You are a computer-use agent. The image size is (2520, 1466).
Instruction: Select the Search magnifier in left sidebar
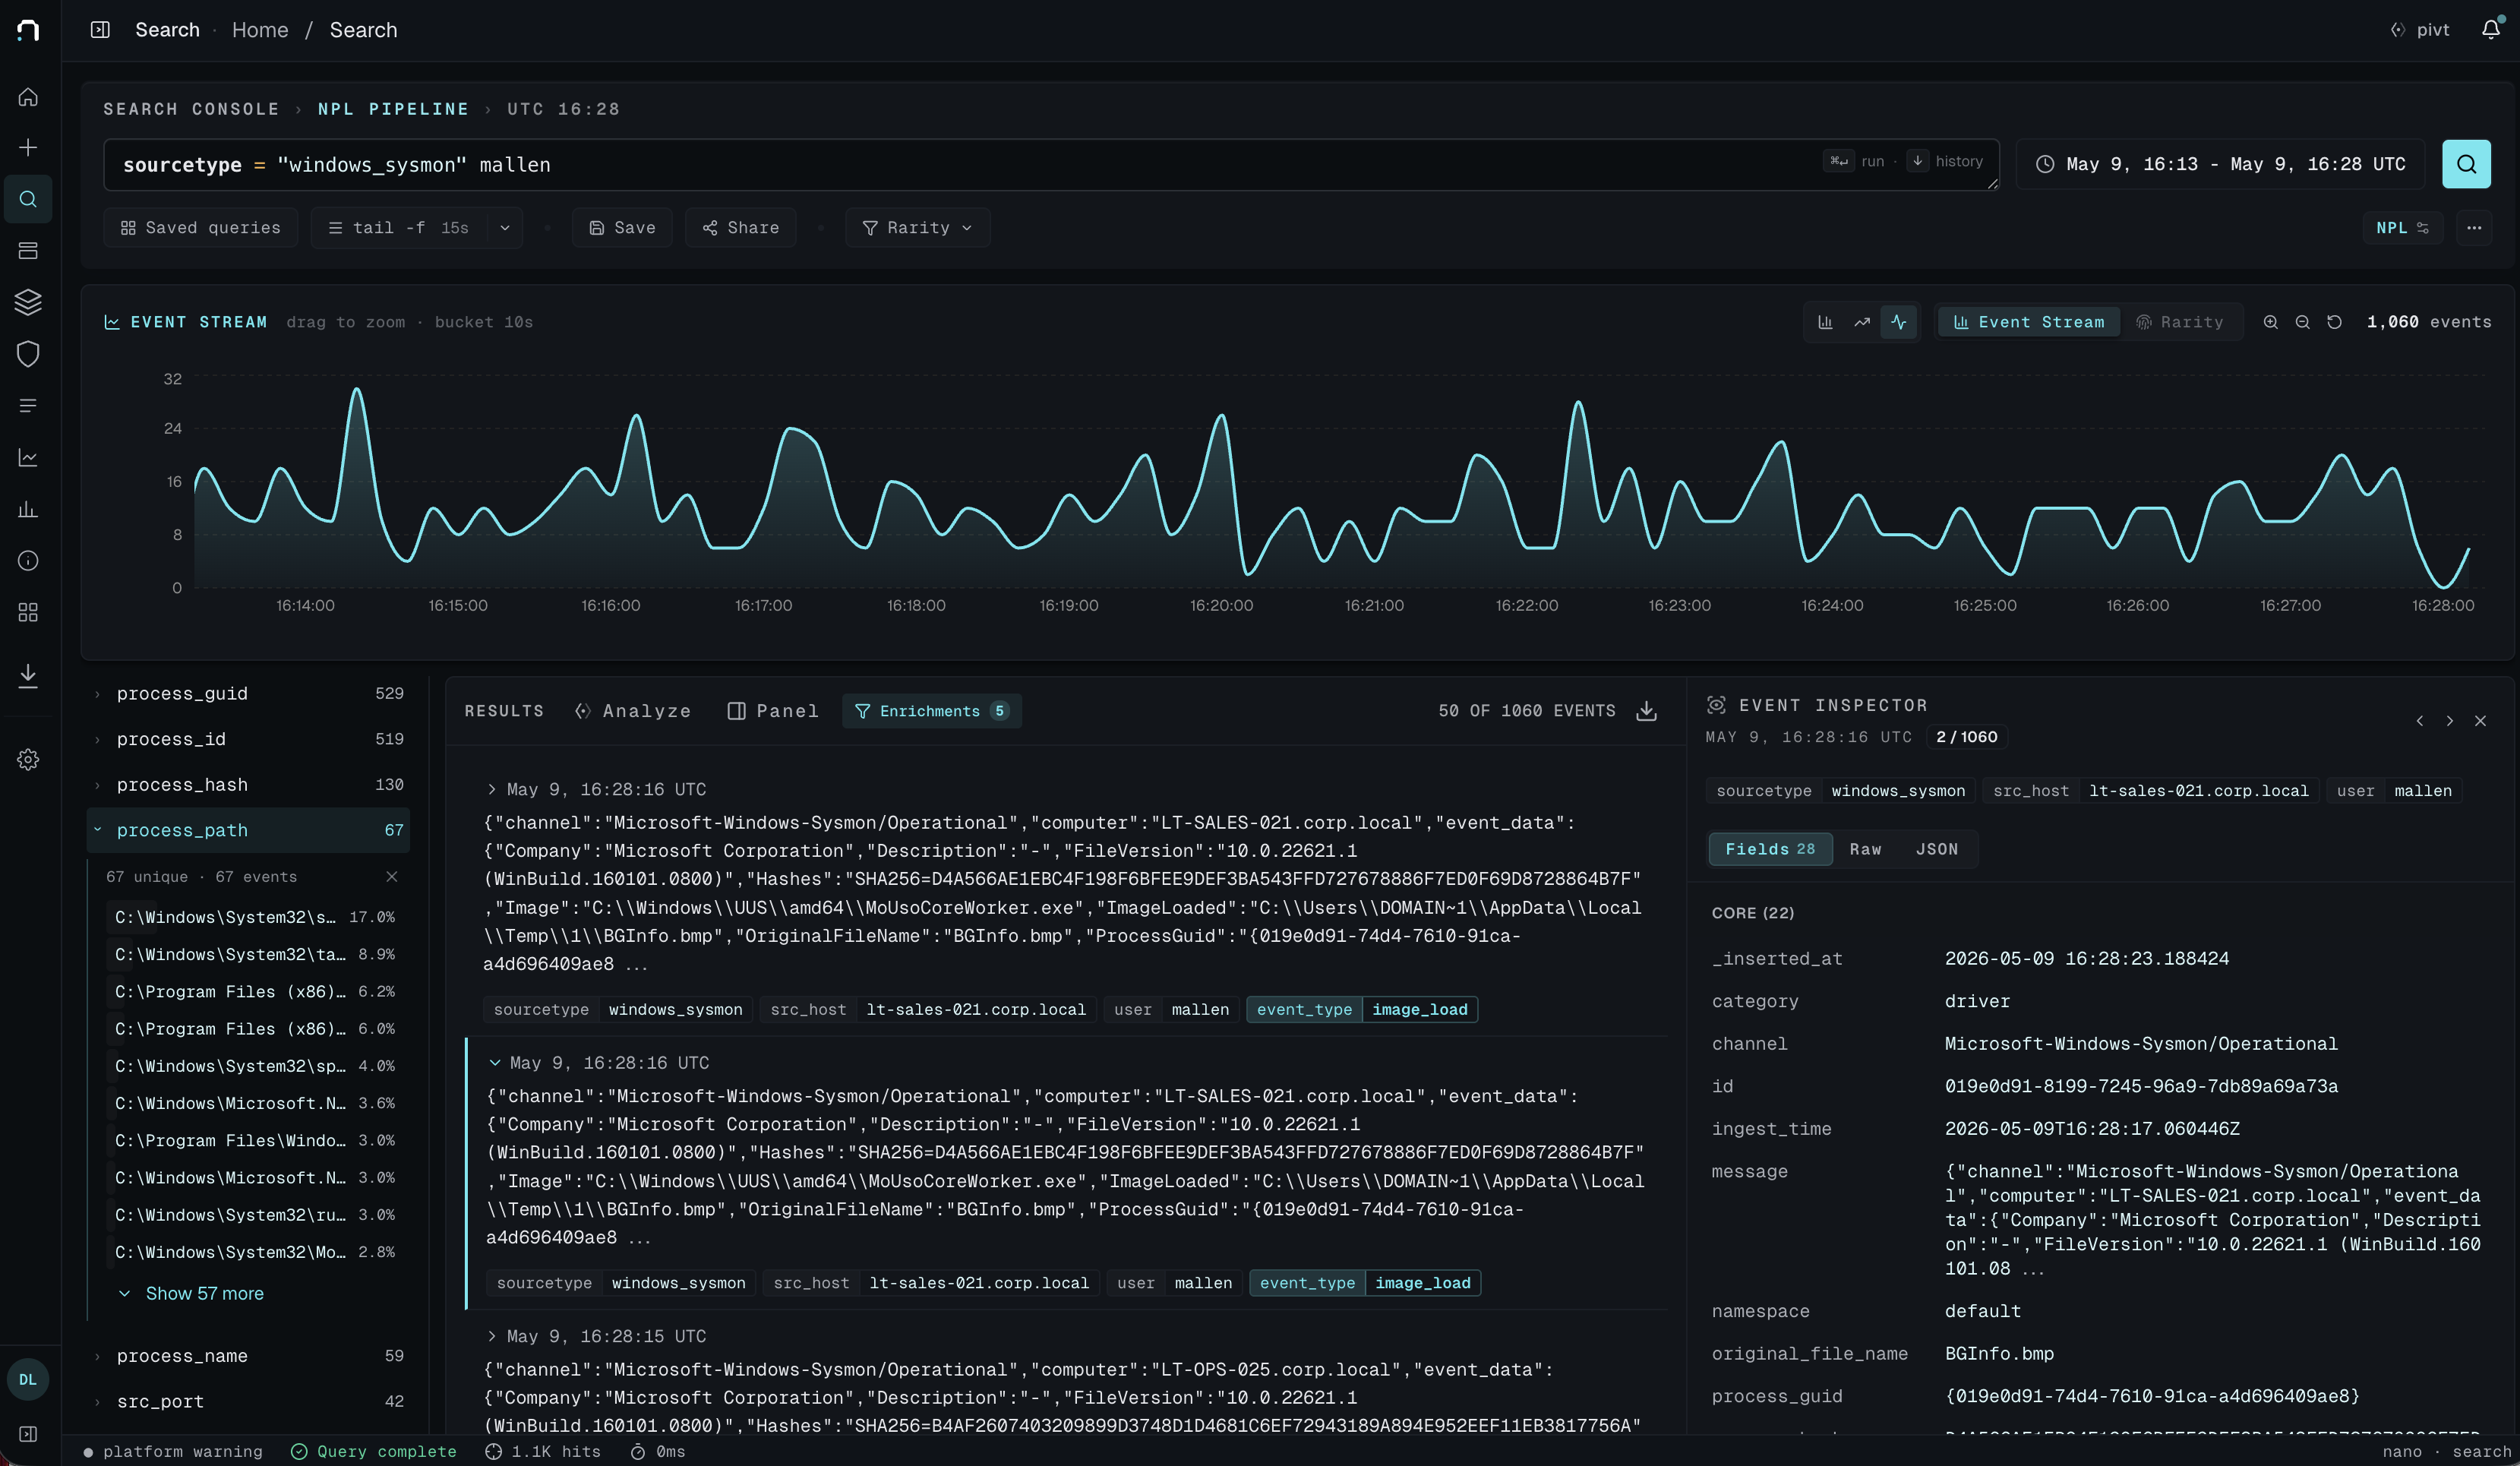(28, 199)
